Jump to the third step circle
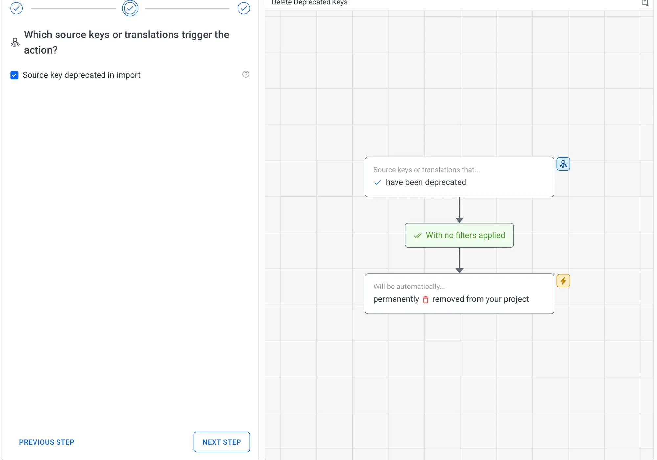The width and height of the screenshot is (657, 460). pos(244,8)
